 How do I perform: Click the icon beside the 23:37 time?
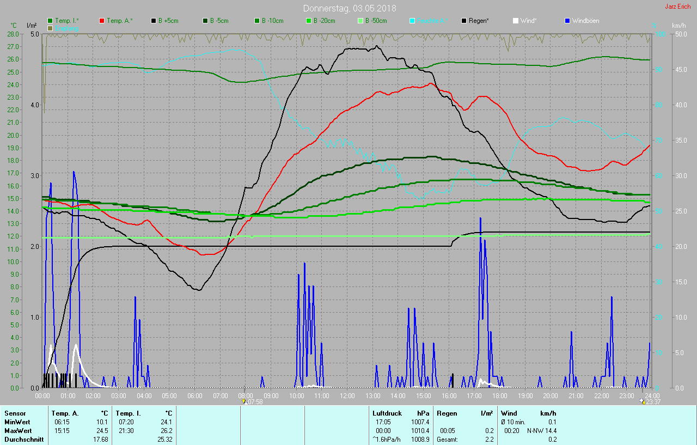click(642, 401)
